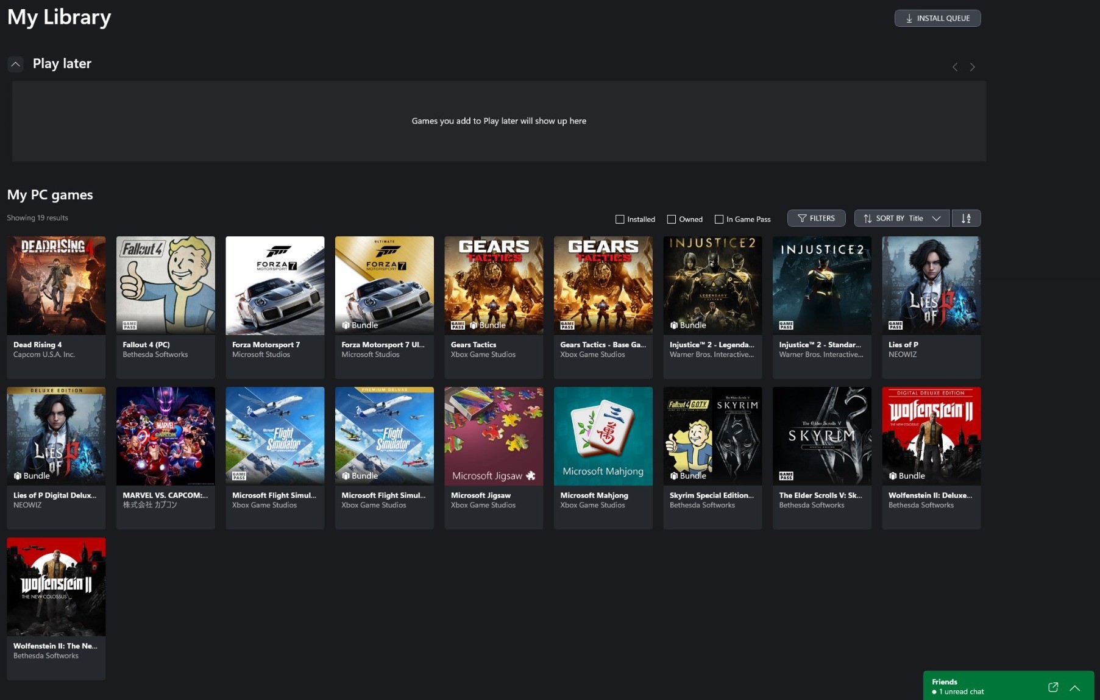Pop out the Friends chat window

(1053, 687)
